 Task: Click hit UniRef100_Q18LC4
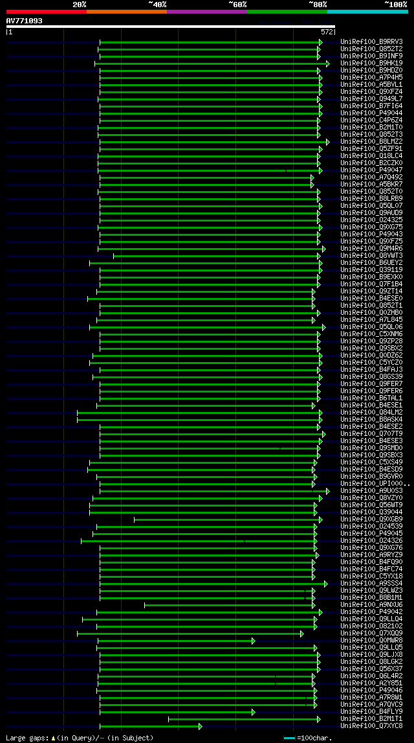[371, 156]
